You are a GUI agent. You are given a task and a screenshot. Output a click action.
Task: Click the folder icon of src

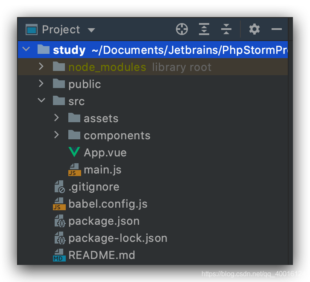point(59,100)
